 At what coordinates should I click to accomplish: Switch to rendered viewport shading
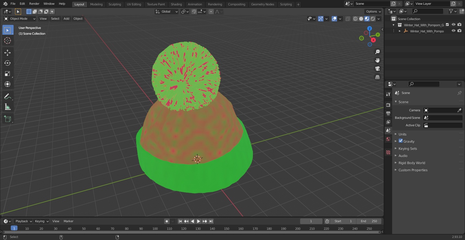click(x=373, y=19)
